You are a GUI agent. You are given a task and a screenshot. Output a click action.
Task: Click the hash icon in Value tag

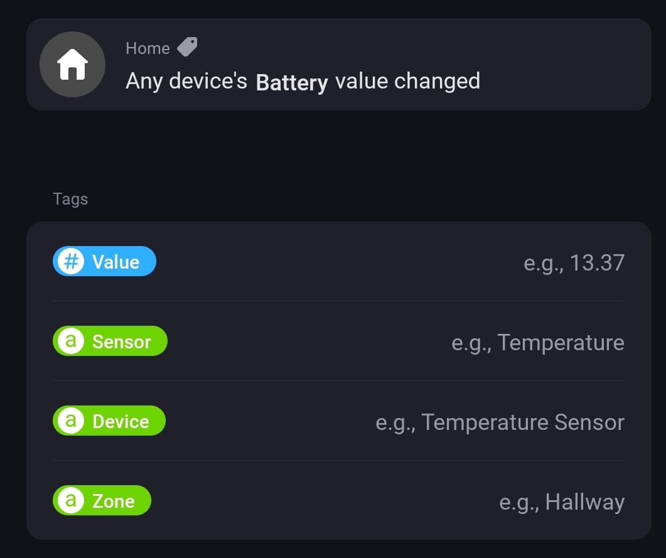point(71,261)
